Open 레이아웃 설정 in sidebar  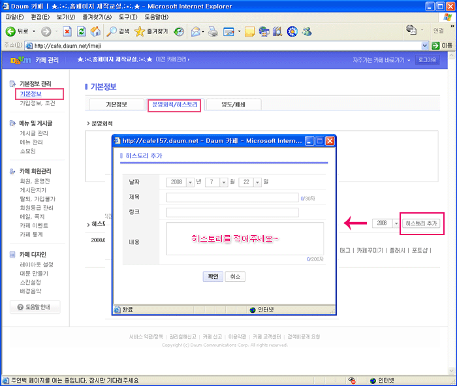37,265
